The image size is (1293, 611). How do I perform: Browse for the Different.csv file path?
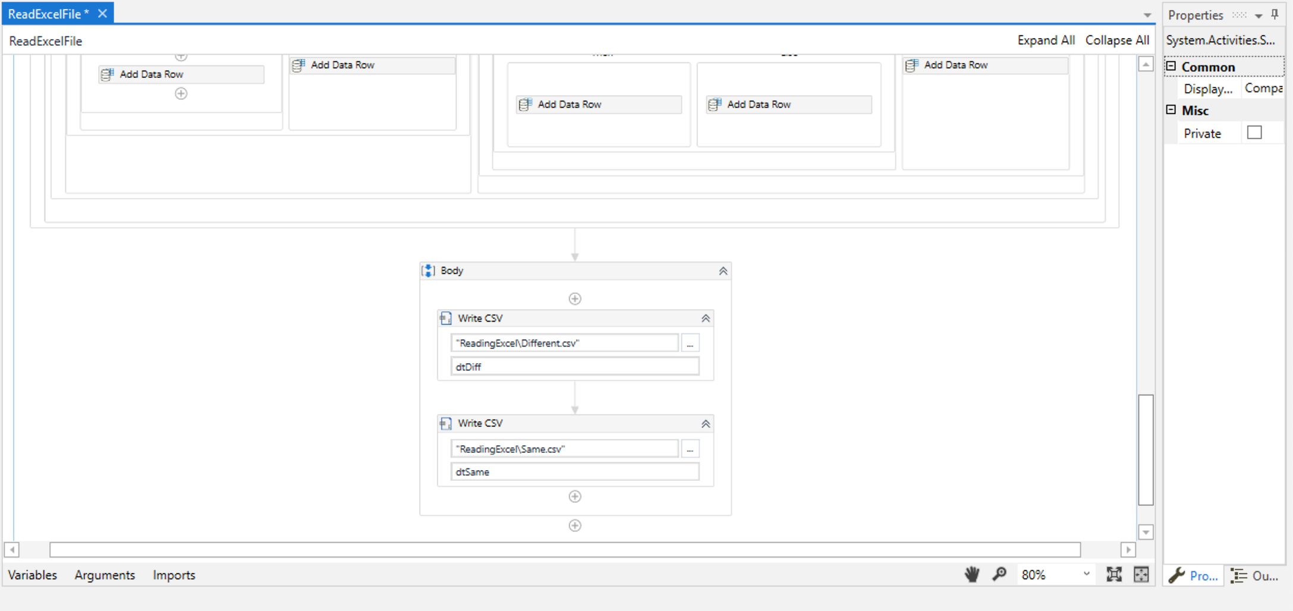[x=690, y=344]
